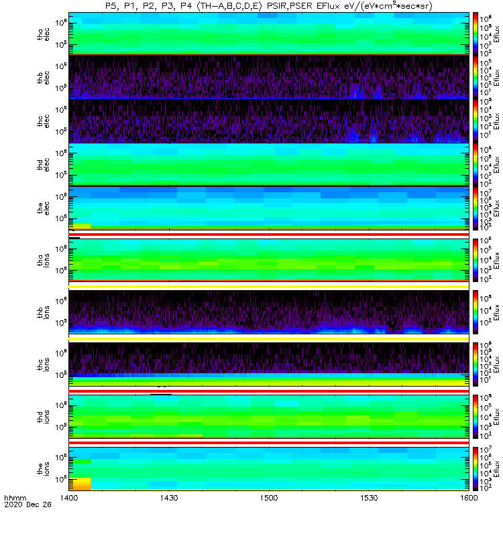Select the 'thd ions' axis label
This screenshot has height=536, width=503.
click(x=44, y=416)
